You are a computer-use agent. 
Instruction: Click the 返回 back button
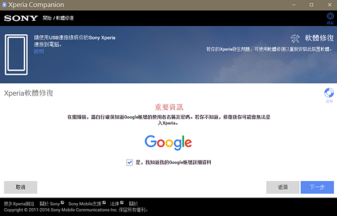pyautogui.click(x=283, y=187)
